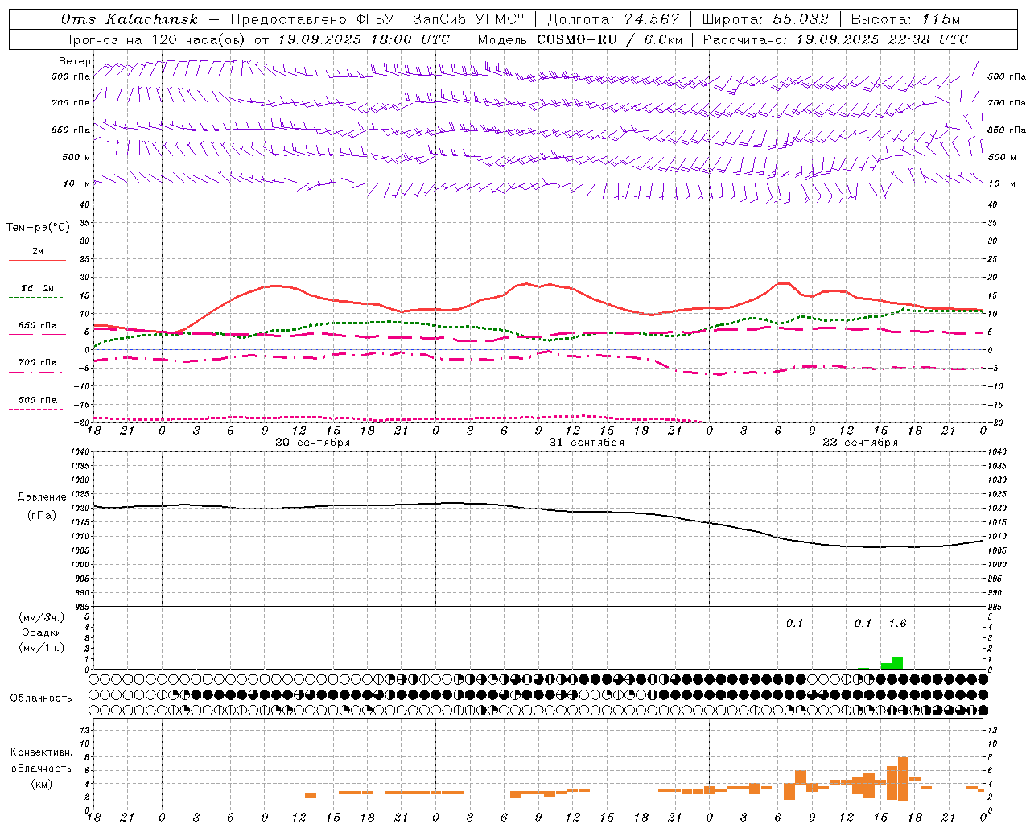The height and width of the screenshot is (824, 1030).
Task: Click the "Тем-ра(°C)" temperature panel label
Action: point(38,228)
